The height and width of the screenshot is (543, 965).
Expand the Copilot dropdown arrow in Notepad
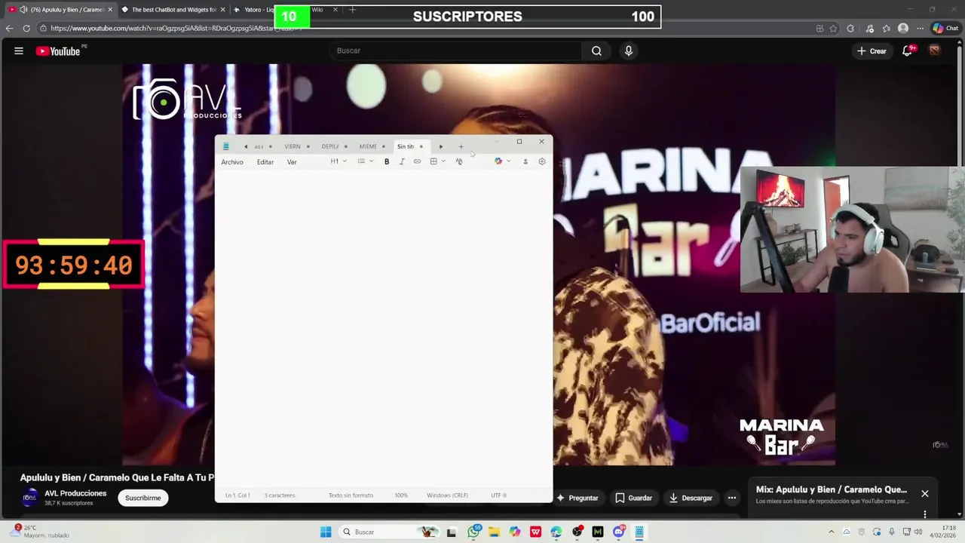508,161
